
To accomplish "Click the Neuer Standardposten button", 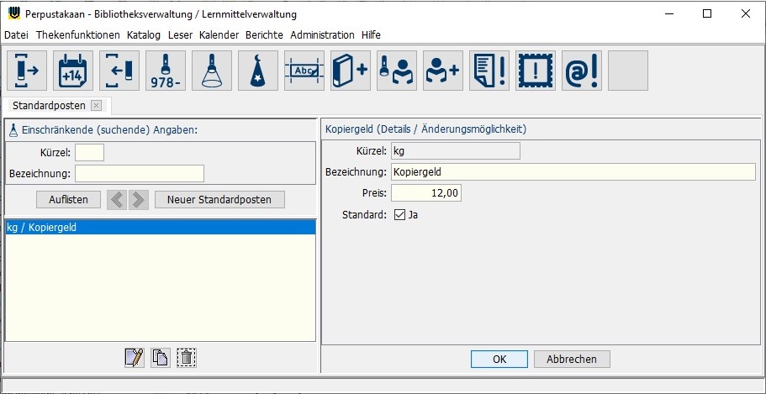I will (219, 200).
